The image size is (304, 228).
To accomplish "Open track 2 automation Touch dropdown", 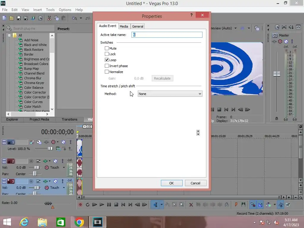I will (64, 167).
